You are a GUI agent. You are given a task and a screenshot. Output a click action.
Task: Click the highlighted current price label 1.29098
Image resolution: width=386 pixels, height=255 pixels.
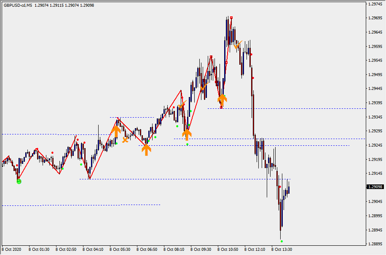(x=375, y=187)
